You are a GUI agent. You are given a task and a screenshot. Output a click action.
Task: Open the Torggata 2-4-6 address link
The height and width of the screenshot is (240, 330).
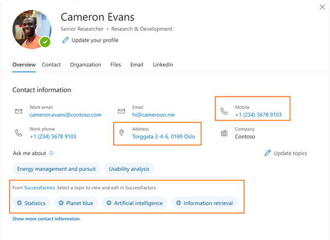click(163, 136)
